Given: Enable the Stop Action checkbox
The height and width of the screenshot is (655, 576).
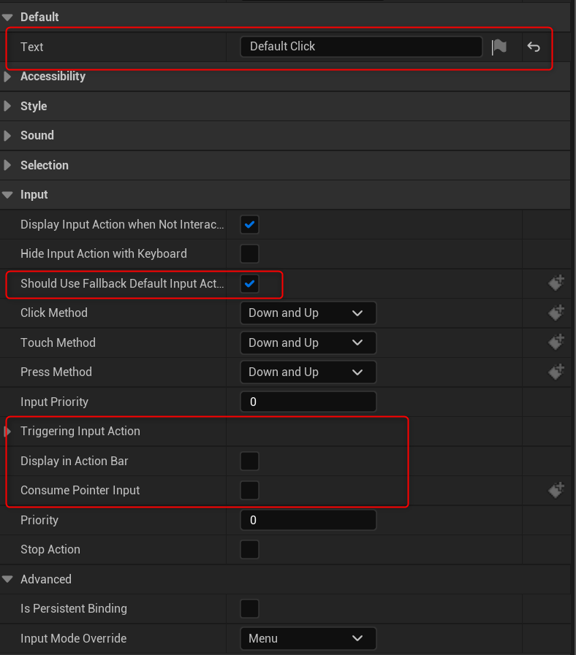Looking at the screenshot, I should 249,549.
